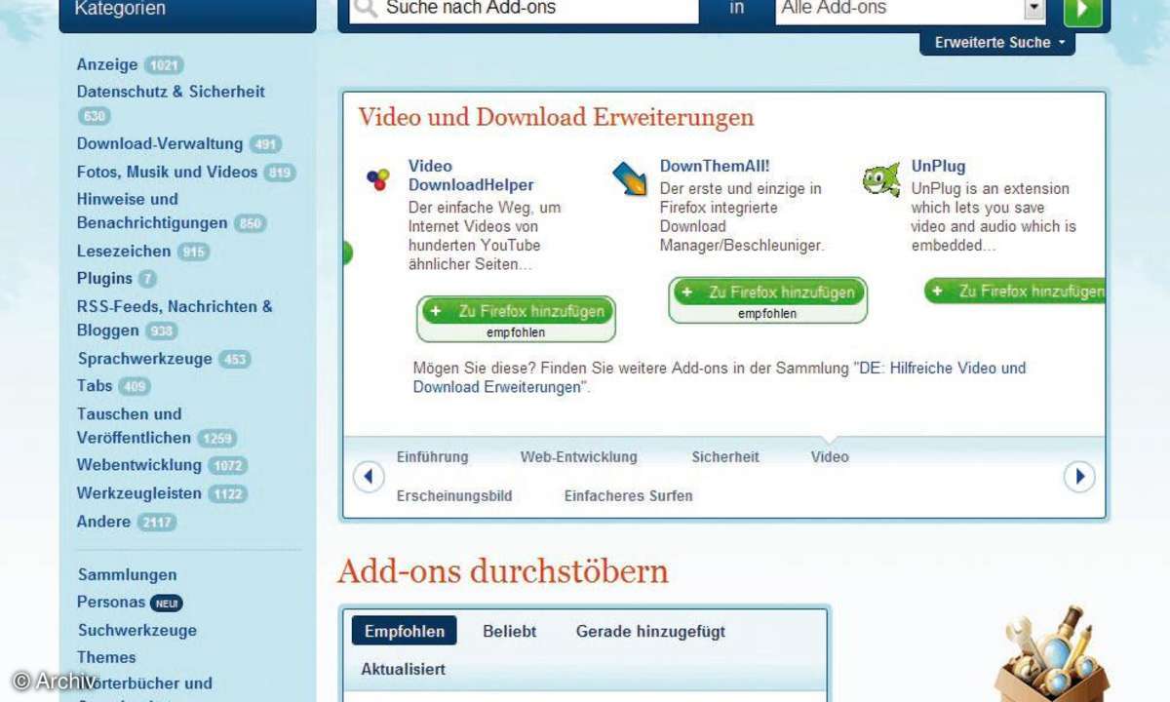Screen dimensions: 1170x702
Task: Expand the Erweiterte Suche menu
Action: point(997,43)
